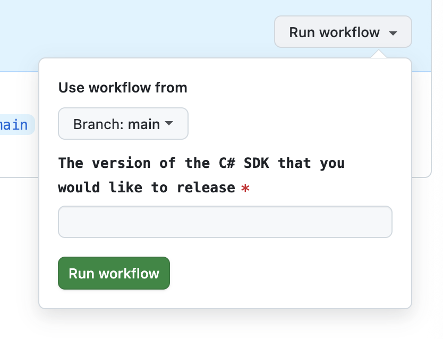
Task: Click the Use workflow from heading
Action: 122,87
